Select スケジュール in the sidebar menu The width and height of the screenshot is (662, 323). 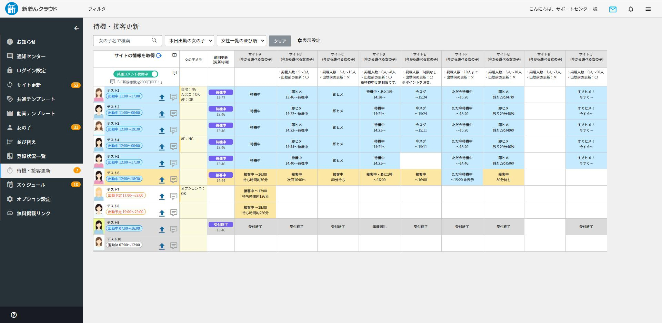[31, 185]
